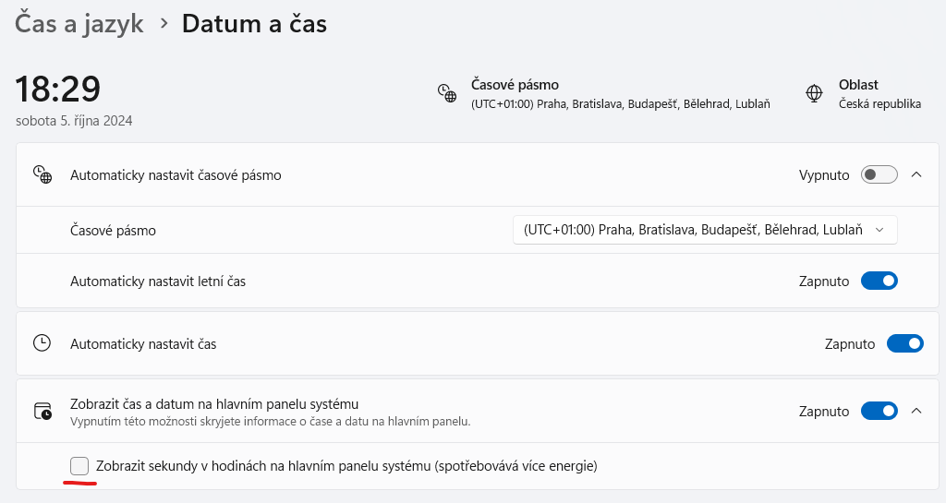Turn off Automaticky nastavit čas switch
This screenshot has height=503, width=946.
click(904, 343)
